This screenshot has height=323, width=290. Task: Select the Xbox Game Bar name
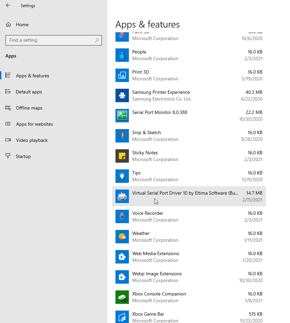(148, 314)
